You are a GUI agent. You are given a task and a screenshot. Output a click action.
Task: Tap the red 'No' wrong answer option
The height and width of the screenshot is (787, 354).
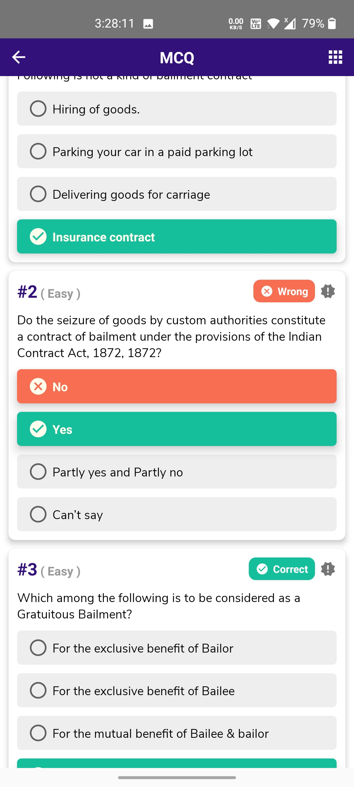click(177, 386)
